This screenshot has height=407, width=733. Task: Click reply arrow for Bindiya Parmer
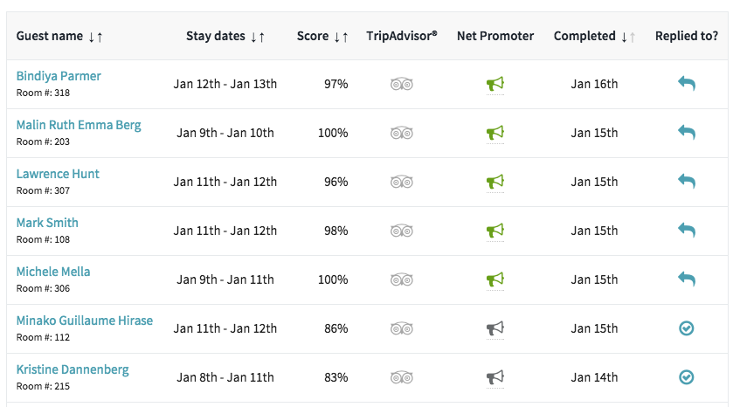pos(686,84)
